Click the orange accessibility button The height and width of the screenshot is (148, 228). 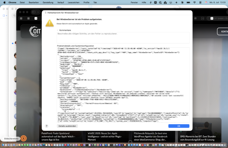(x=23, y=138)
